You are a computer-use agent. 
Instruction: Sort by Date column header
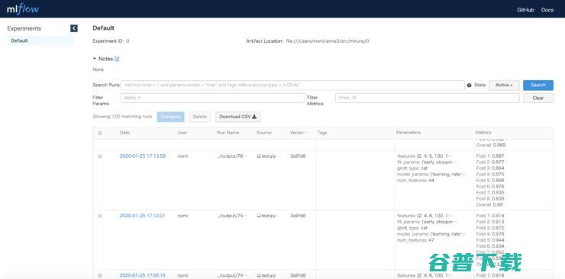tap(124, 133)
